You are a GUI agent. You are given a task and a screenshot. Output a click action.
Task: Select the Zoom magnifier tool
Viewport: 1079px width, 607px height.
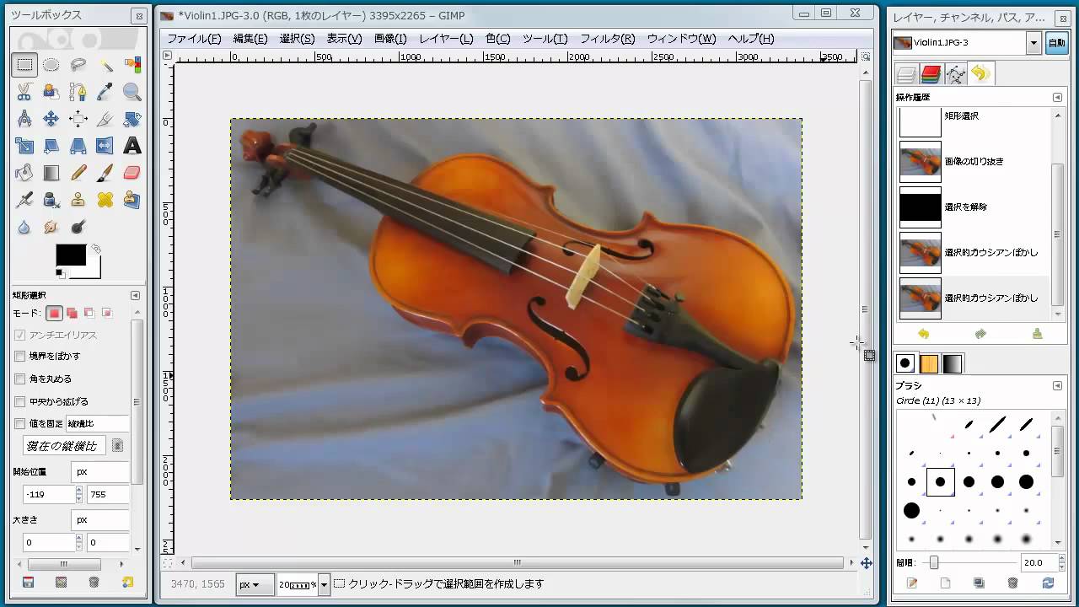point(132,92)
